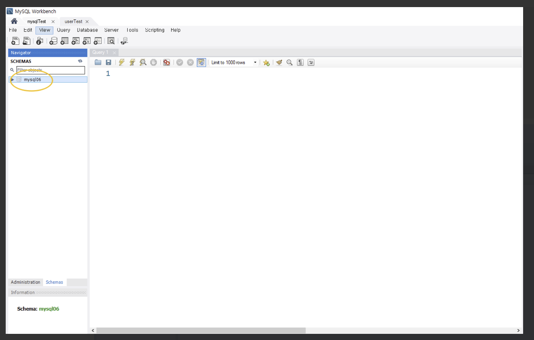Create a new stored procedure icon
The width and height of the screenshot is (534, 340).
tap(87, 41)
